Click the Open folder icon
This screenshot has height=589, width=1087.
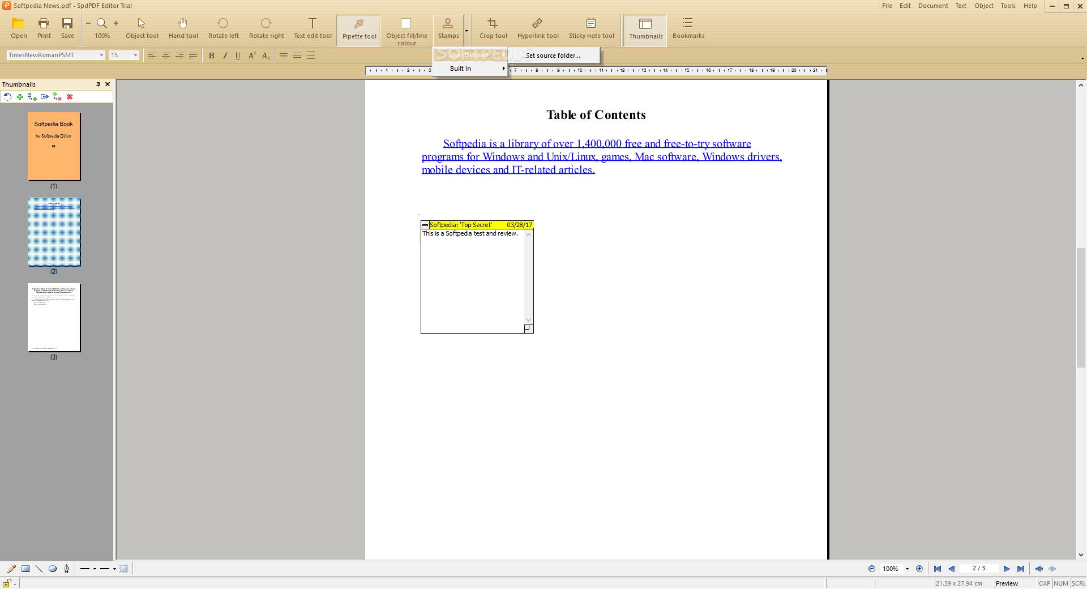(x=19, y=24)
